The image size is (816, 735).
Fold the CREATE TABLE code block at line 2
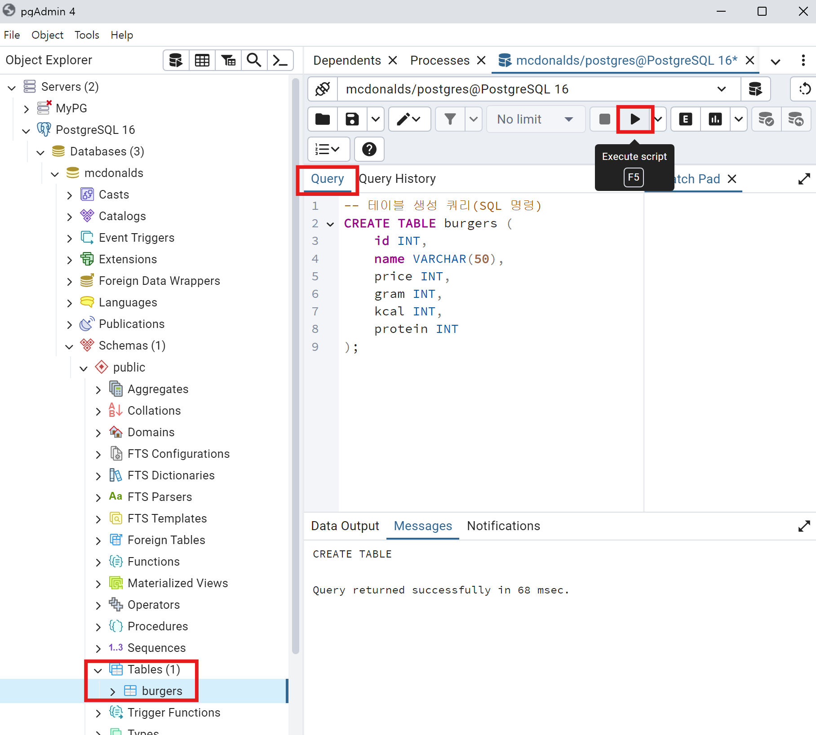(330, 224)
